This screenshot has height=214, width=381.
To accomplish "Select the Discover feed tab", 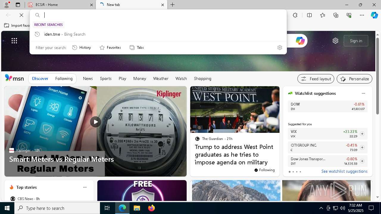I will (x=40, y=78).
